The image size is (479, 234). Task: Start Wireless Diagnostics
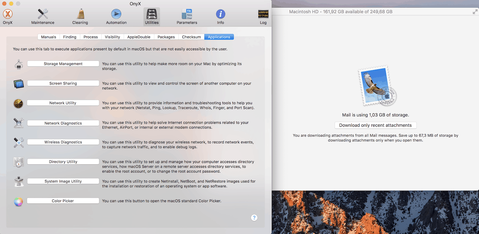[x=63, y=142]
